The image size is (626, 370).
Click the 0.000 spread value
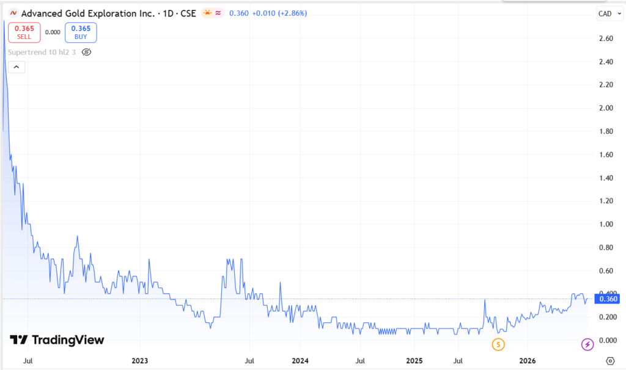[x=53, y=32]
